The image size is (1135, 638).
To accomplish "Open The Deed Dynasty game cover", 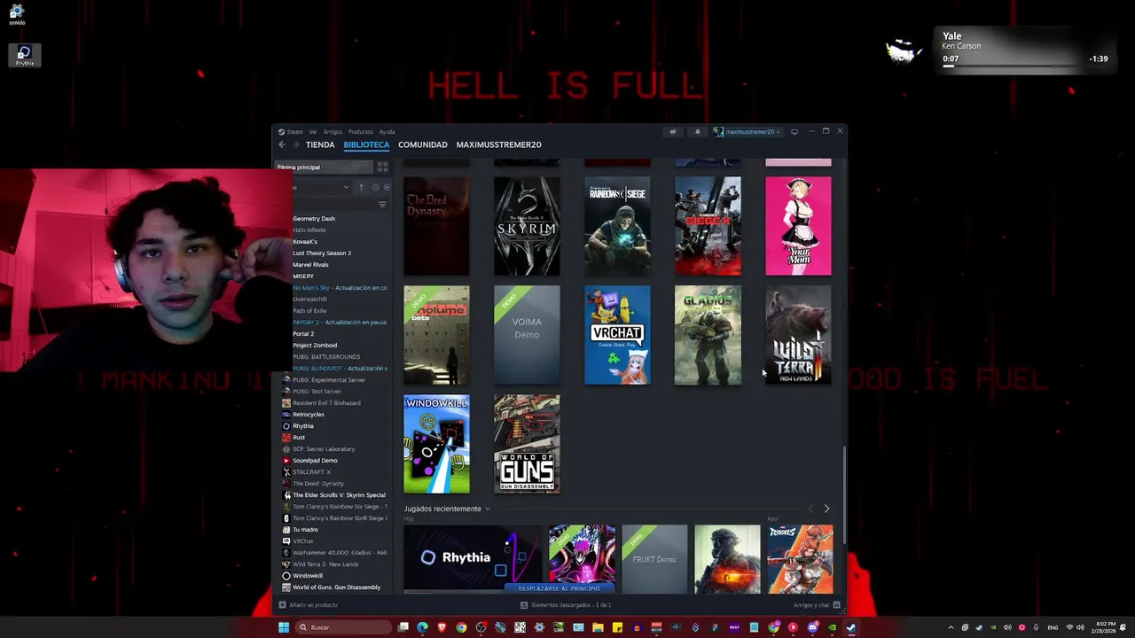I will 436,226.
